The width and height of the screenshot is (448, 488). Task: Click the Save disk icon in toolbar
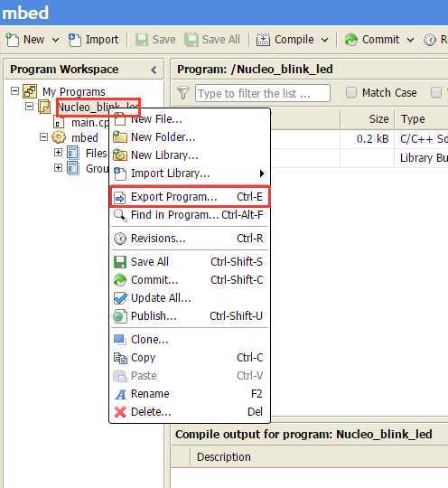click(142, 40)
